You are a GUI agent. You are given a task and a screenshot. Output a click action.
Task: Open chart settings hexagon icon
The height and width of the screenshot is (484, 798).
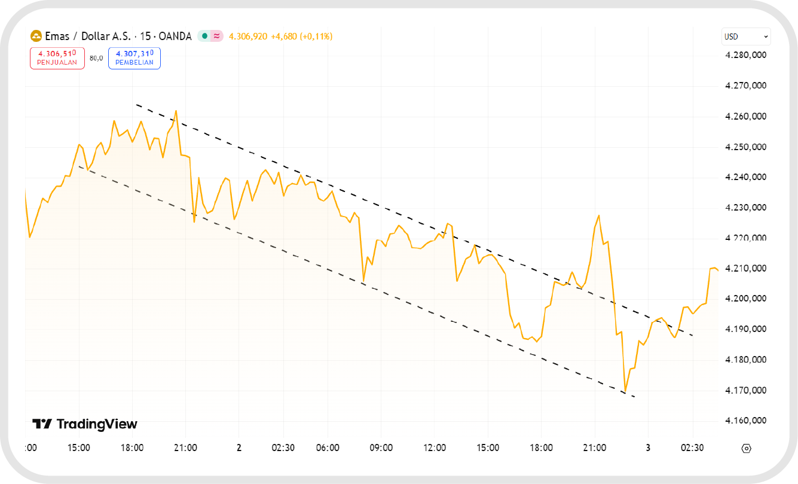click(x=745, y=448)
